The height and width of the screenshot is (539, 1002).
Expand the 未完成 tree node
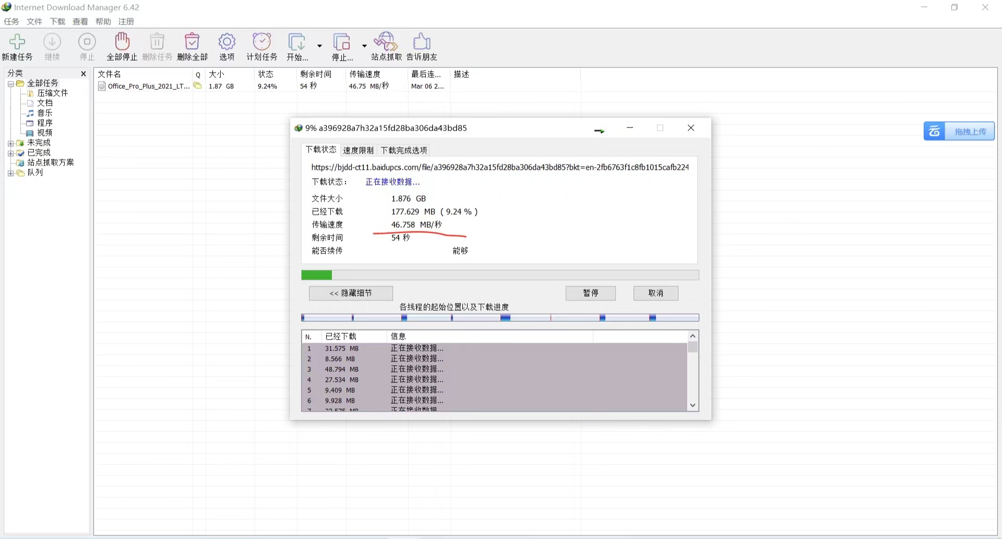(10, 143)
